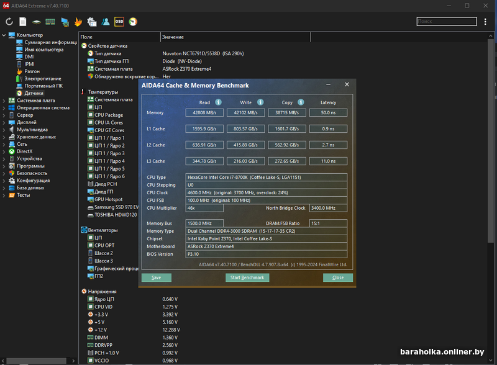Open the three-dot main menu
The image size is (497, 365).
[x=485, y=22]
